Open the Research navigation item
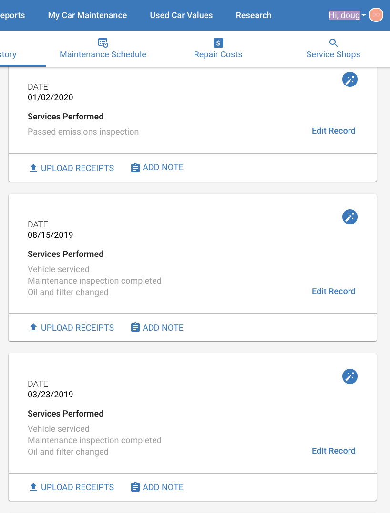The image size is (390, 513). (254, 15)
